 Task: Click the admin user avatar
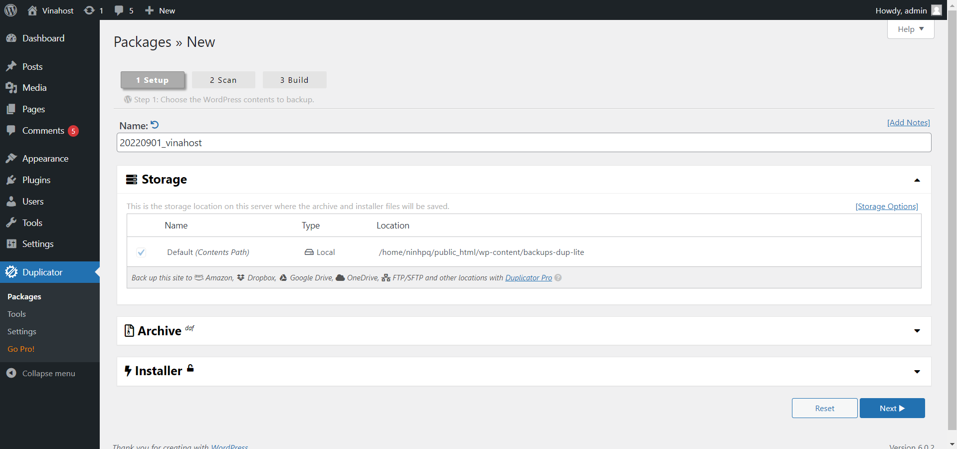(x=936, y=10)
